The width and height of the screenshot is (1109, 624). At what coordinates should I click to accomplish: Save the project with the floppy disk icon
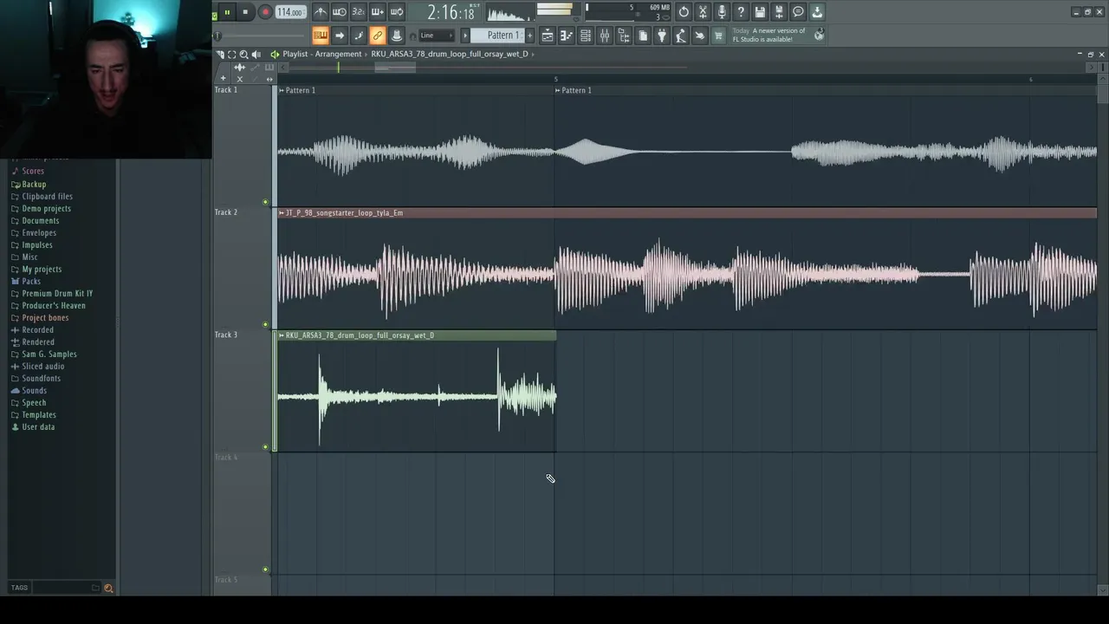coord(760,12)
